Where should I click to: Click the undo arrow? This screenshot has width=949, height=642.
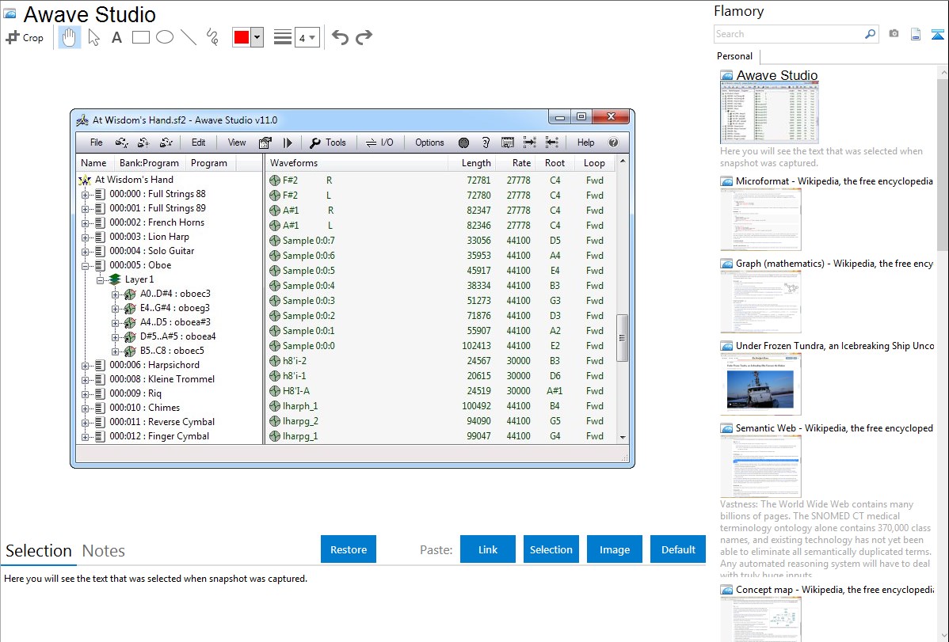(340, 37)
